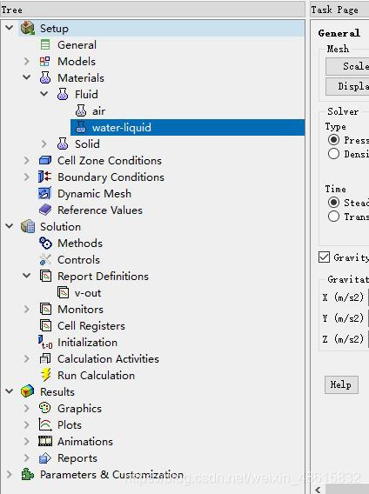The image size is (369, 494).
Task: Toggle the Gravity checkbox
Action: click(324, 257)
